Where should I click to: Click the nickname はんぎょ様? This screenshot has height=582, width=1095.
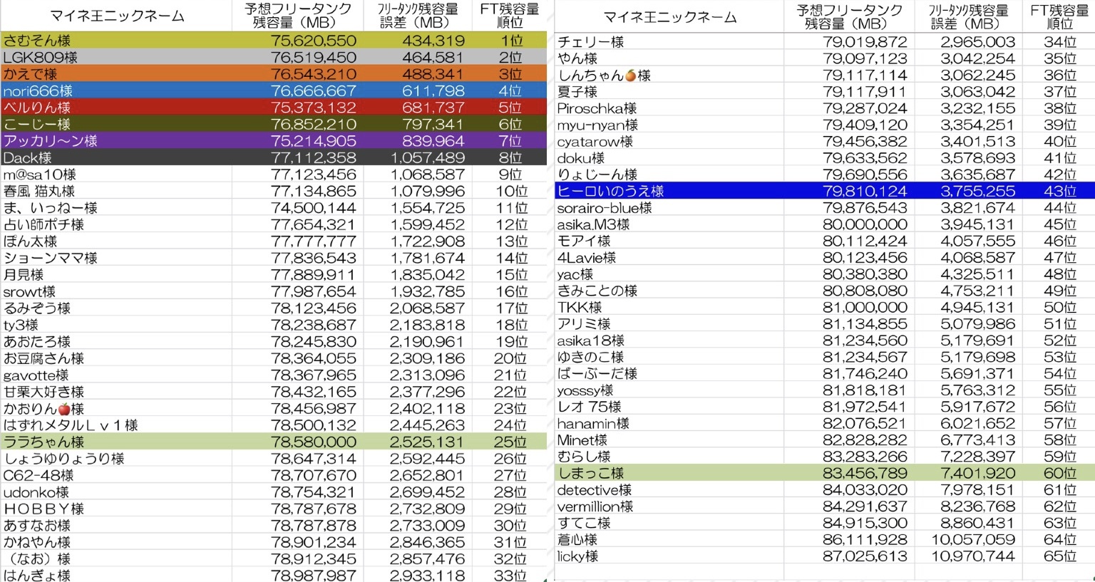[x=37, y=575]
